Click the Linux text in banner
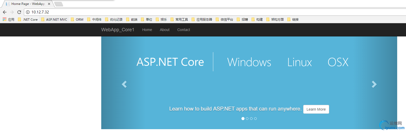Image resolution: width=406 pixels, height=132 pixels. tap(300, 62)
